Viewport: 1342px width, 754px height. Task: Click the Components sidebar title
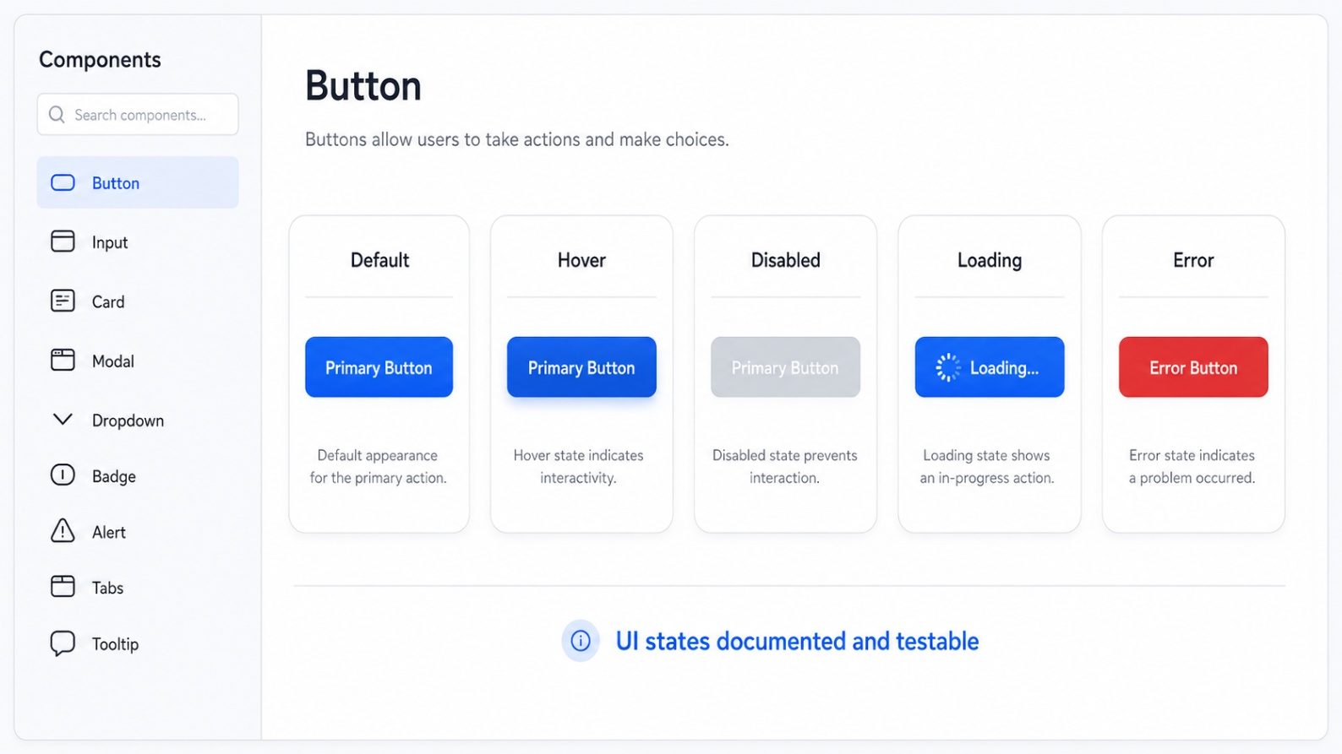[100, 59]
